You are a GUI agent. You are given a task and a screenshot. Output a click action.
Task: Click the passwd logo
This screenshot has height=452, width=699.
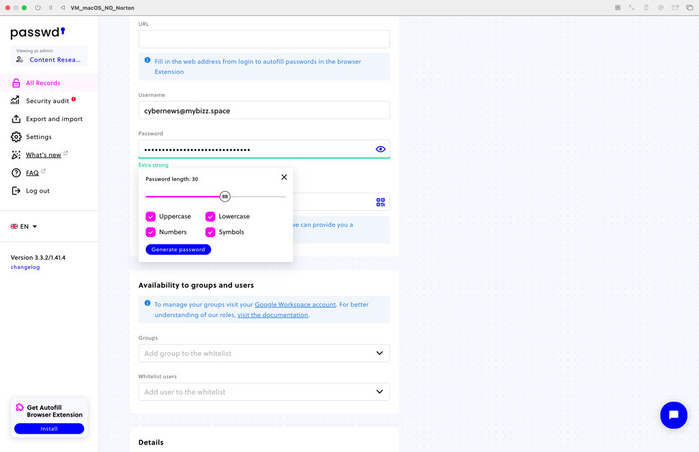(x=38, y=32)
